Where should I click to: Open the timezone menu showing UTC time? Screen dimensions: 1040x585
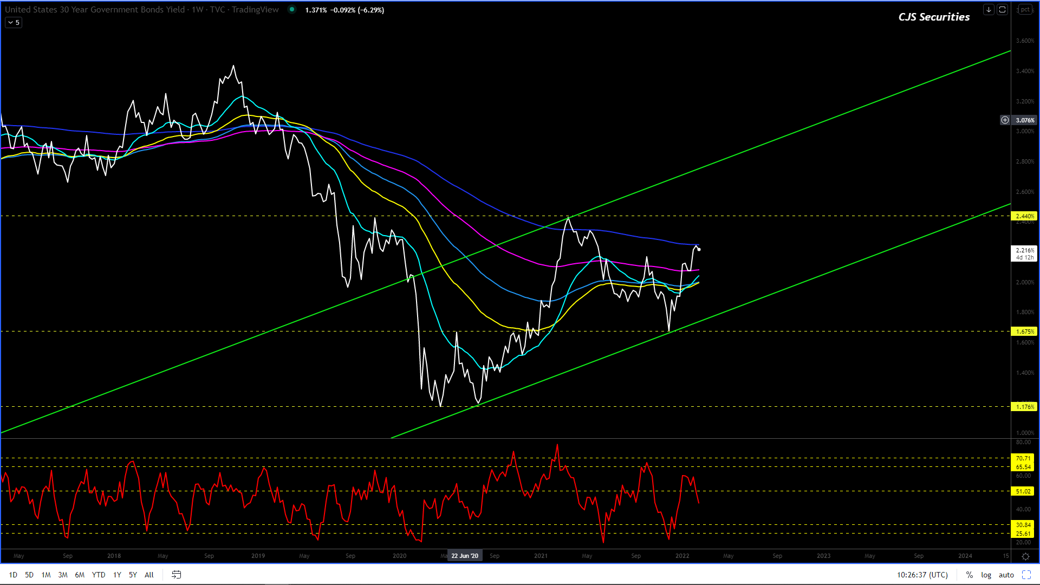coord(922,575)
